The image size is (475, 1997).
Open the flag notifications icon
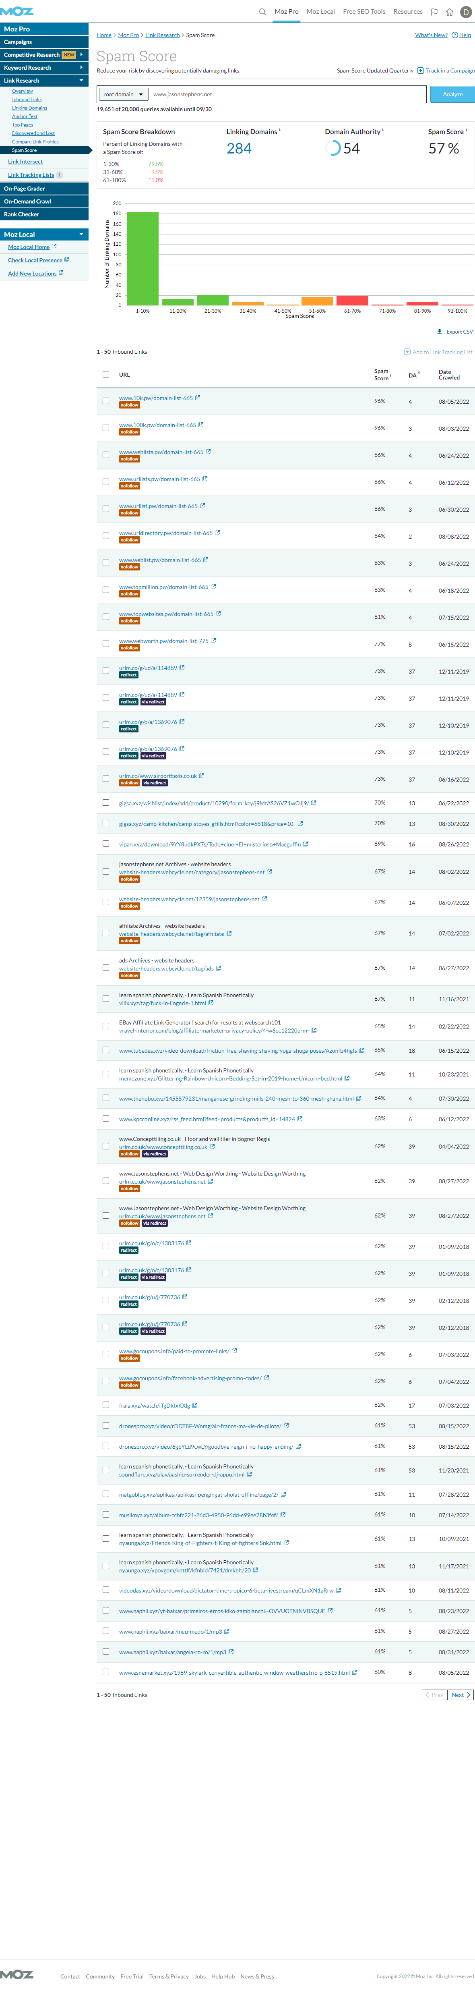click(x=434, y=12)
